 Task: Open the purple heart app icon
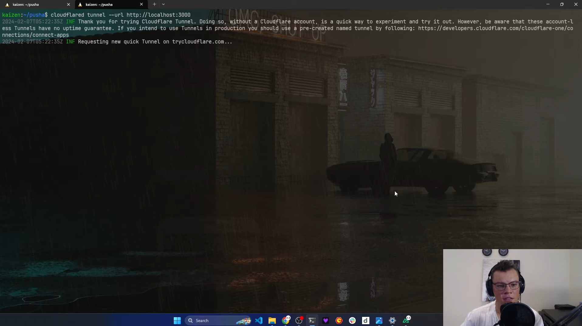[x=326, y=321]
